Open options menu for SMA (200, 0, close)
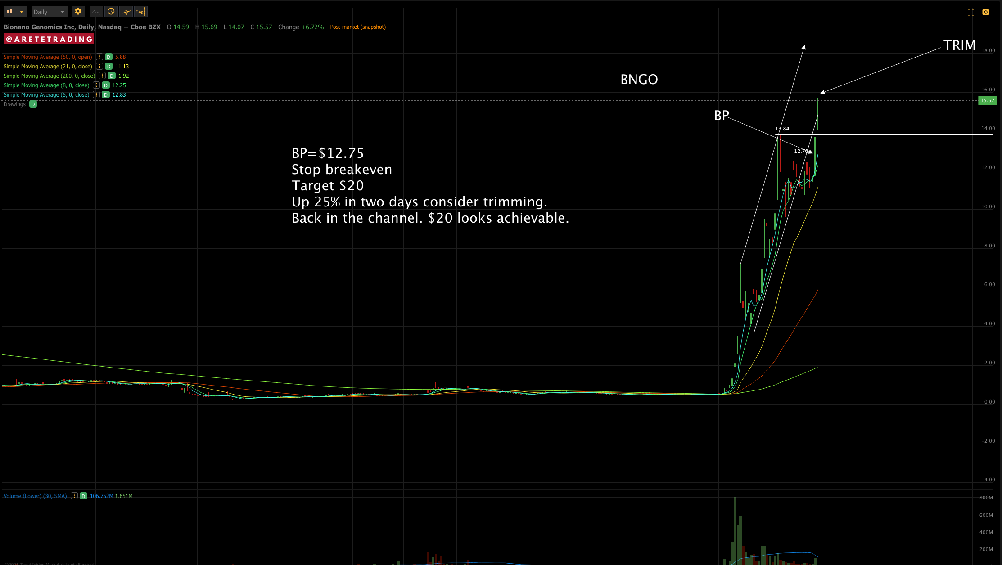Viewport: 1002px width, 565px height. [102, 76]
